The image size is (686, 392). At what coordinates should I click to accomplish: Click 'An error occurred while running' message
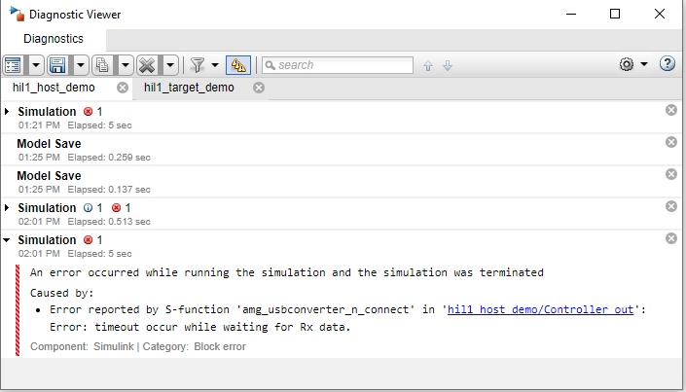[286, 272]
